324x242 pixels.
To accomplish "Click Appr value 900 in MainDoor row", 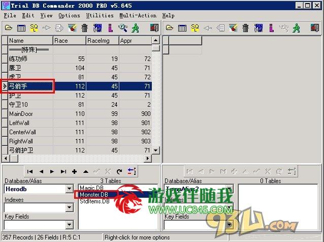I will (x=136, y=114).
